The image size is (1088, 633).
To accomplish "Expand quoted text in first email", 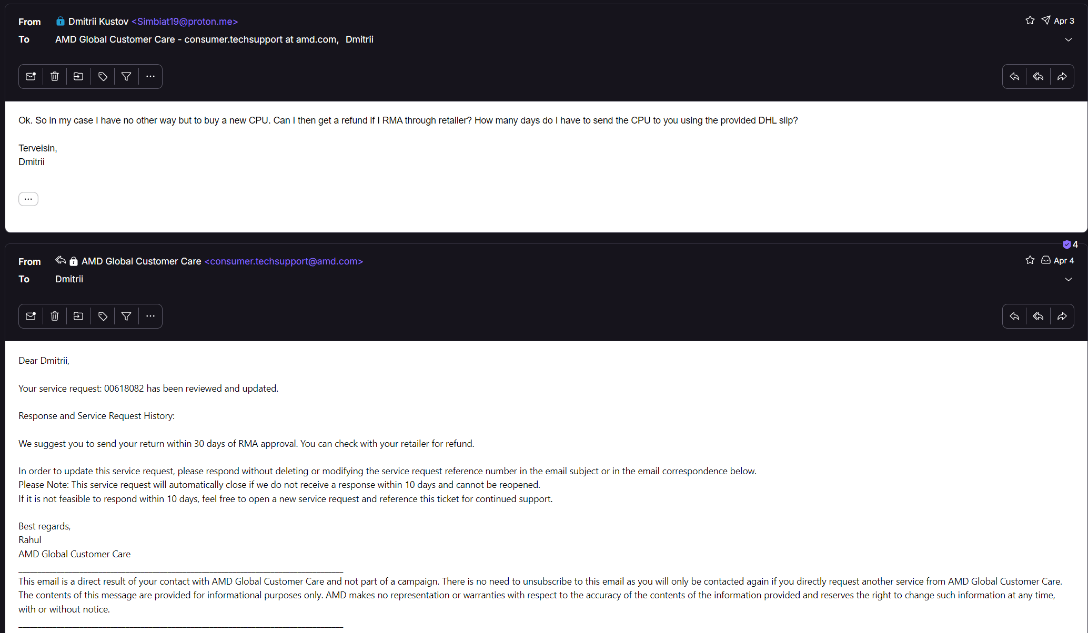I will tap(28, 199).
